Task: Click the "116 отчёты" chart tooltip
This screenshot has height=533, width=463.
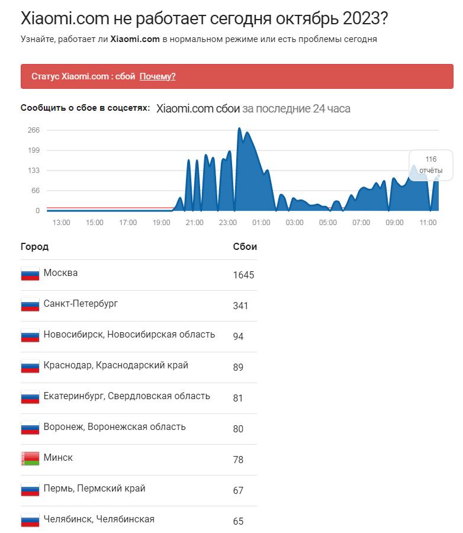Action: coord(431,165)
